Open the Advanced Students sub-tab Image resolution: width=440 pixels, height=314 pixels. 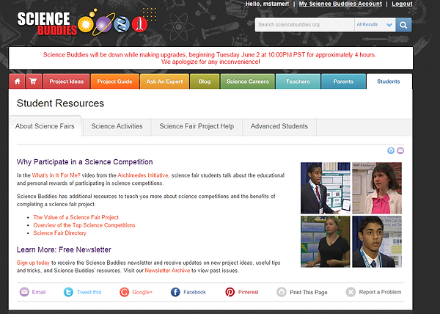[x=279, y=127]
